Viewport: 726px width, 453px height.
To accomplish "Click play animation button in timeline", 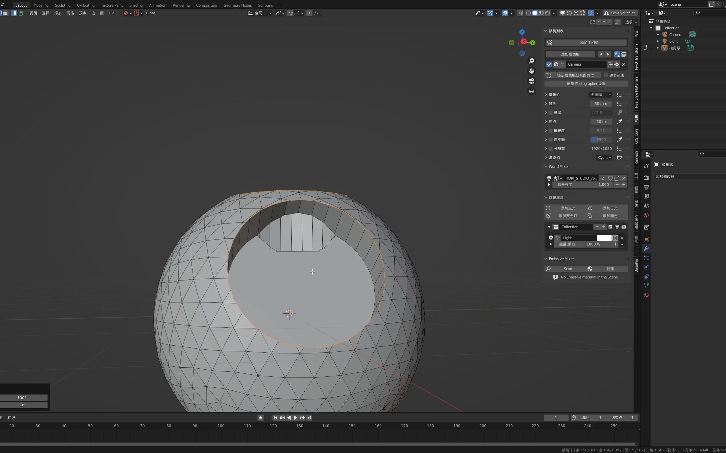I will pos(296,418).
